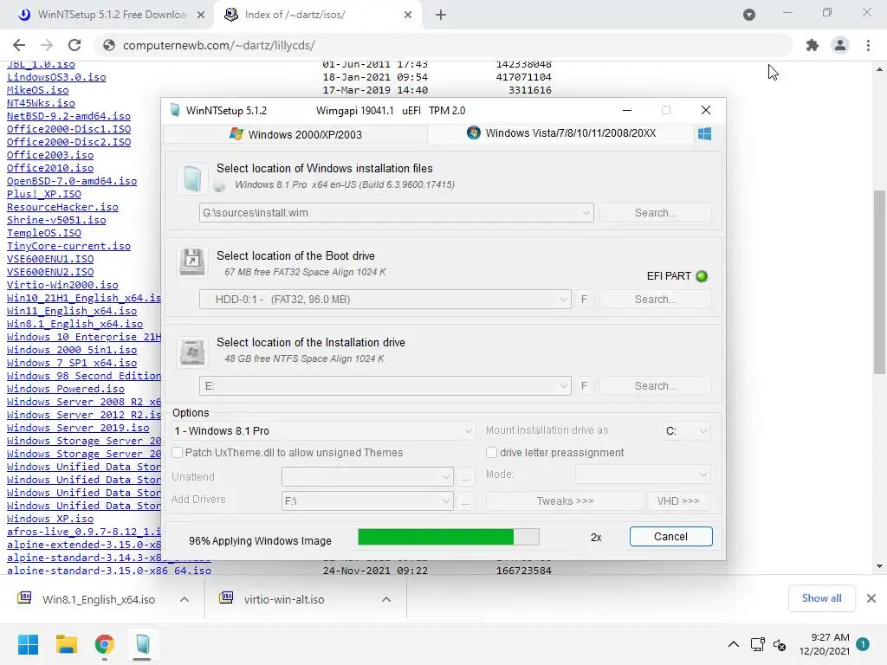Click Show all downloads

coord(821,598)
